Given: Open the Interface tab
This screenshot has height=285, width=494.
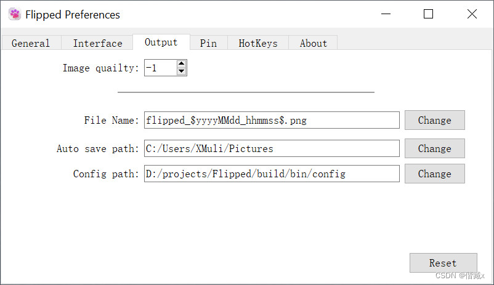Looking at the screenshot, I should [x=97, y=43].
